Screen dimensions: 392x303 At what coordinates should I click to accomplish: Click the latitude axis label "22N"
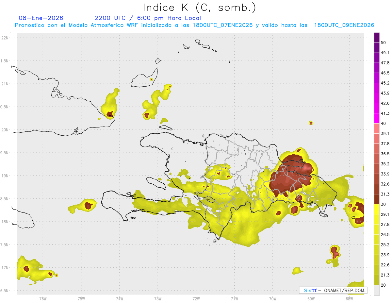pyautogui.click(x=5, y=38)
